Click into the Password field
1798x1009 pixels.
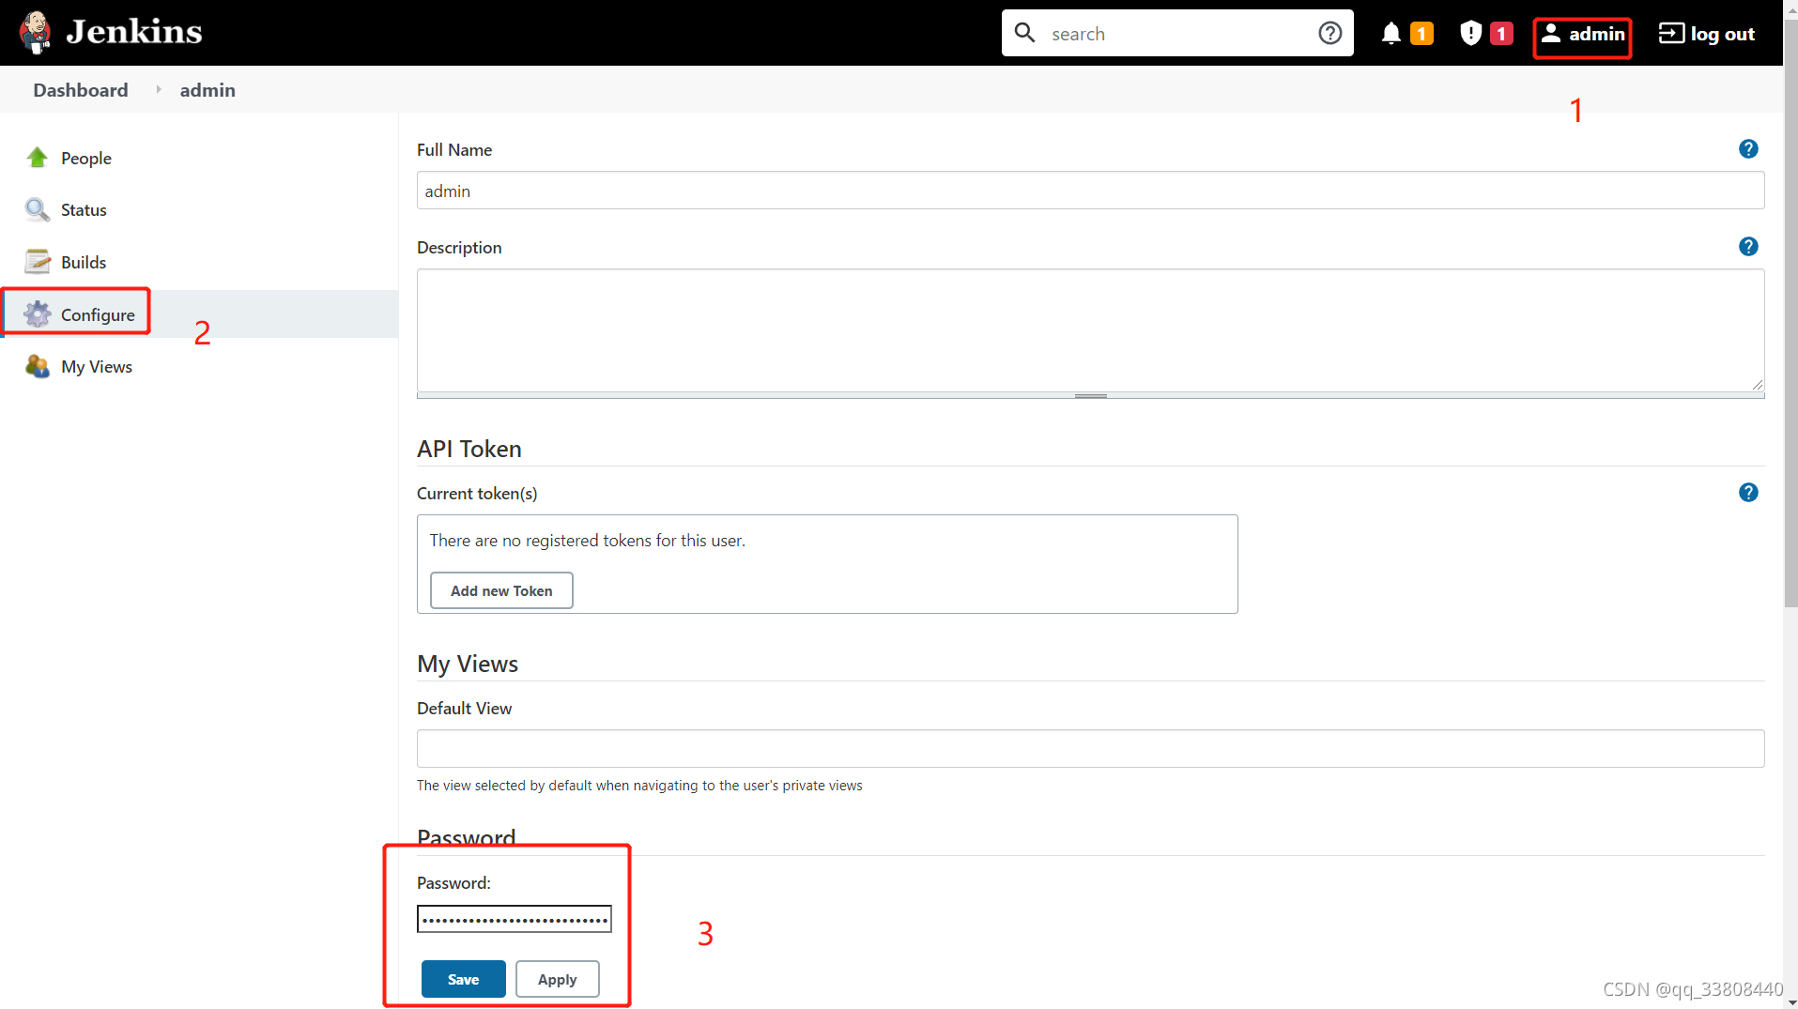(515, 919)
